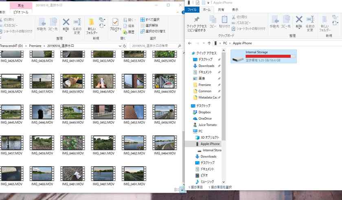Open the ファイル (File) menu tab
Image resolution: width=342 pixels, height=200 pixels.
(192, 9)
